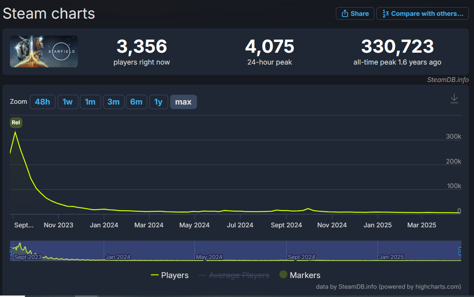Click the 100k y-axis label
Image resolution: width=474 pixels, height=297 pixels.
click(454, 186)
